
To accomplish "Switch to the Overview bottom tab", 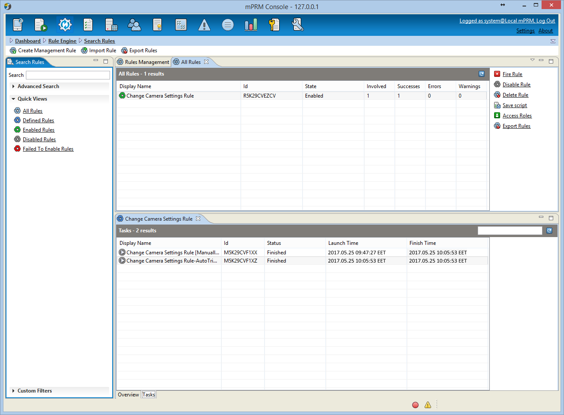I will [129, 395].
